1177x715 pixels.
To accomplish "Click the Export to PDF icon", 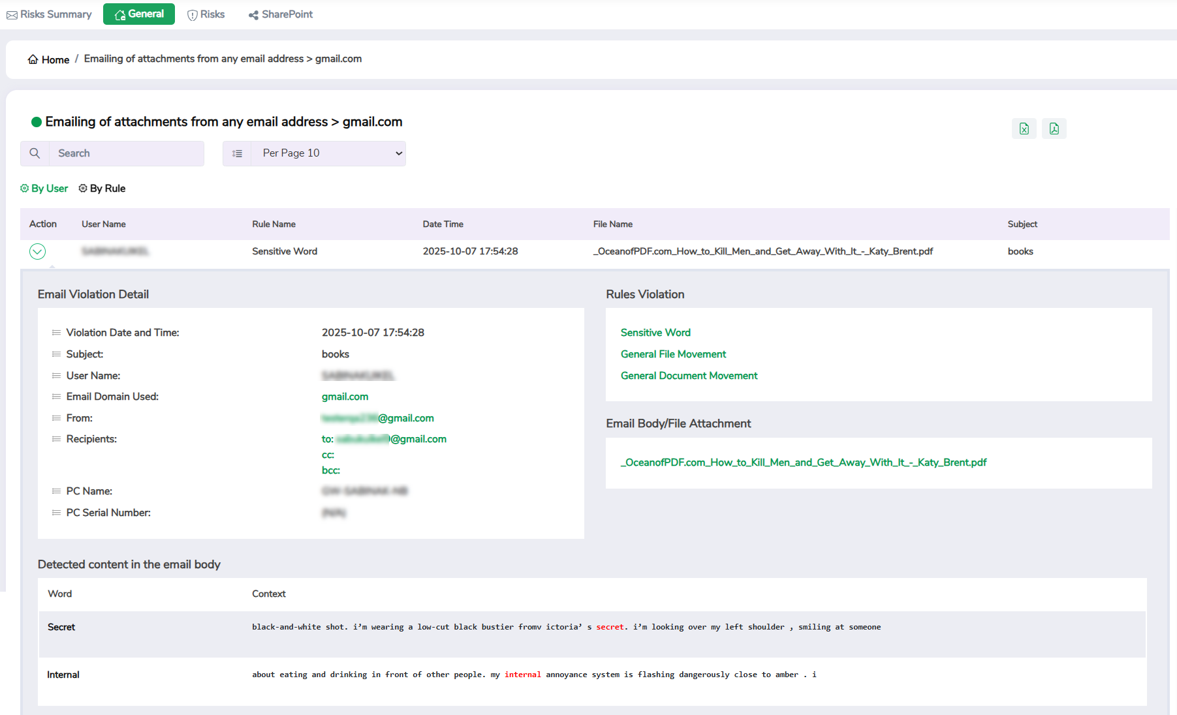I will point(1054,129).
